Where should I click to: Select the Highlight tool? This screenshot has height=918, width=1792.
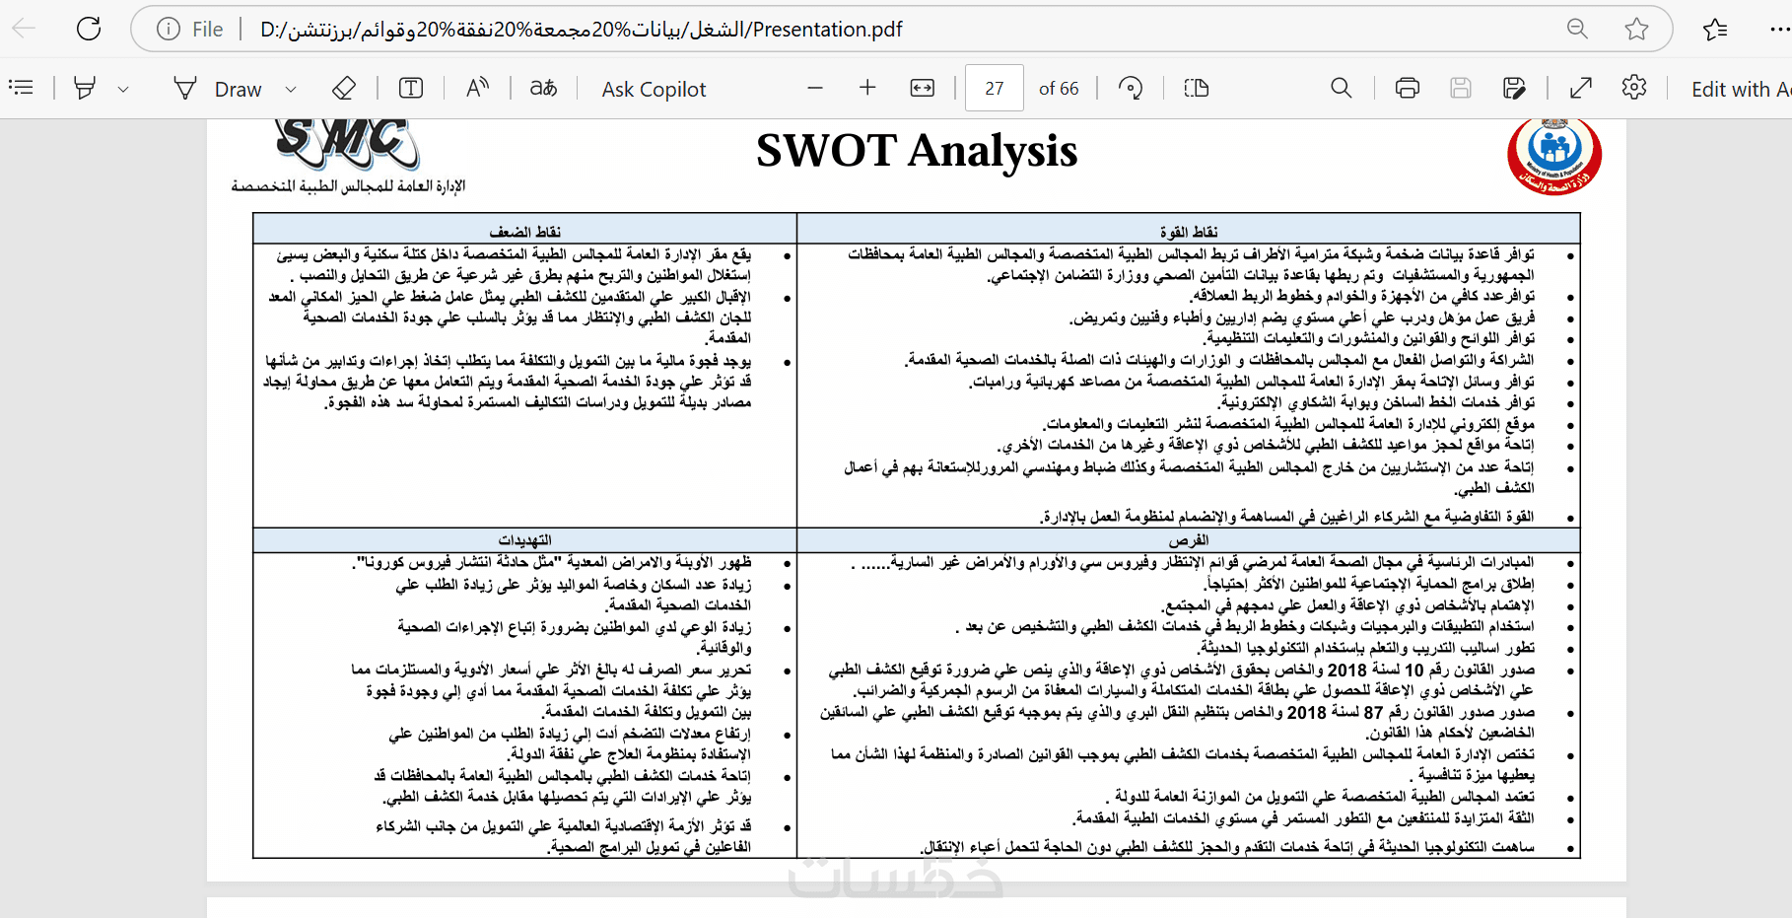pos(86,88)
